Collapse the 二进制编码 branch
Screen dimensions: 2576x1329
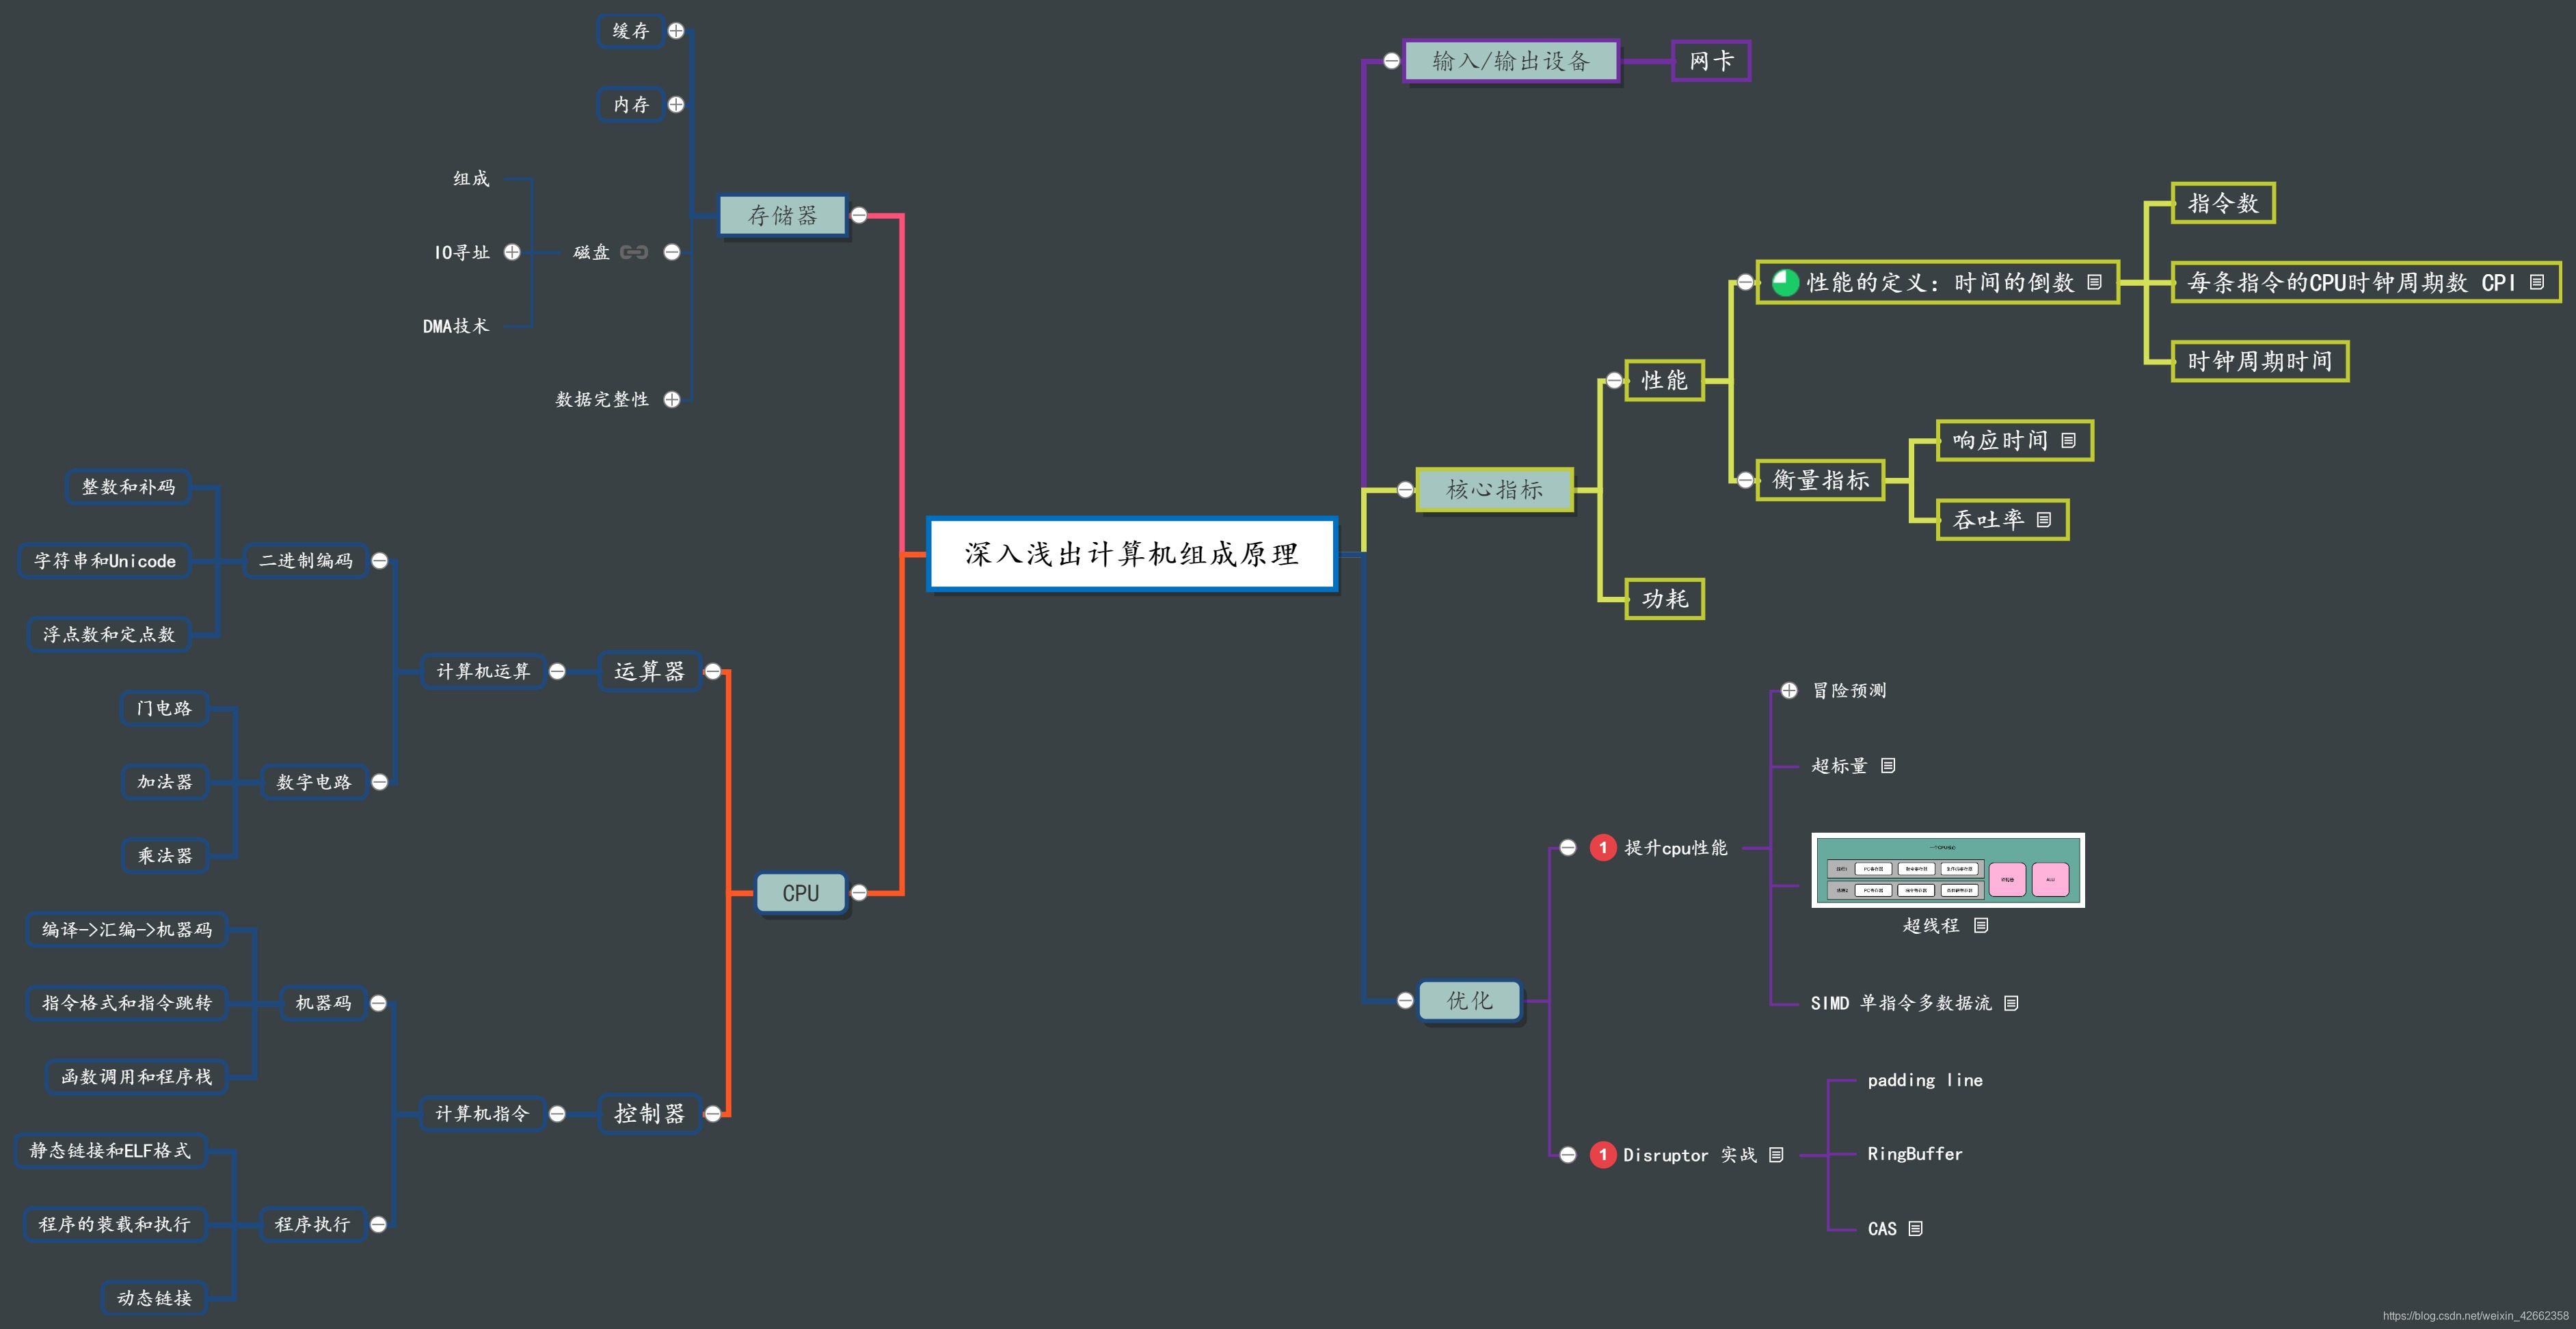pyautogui.click(x=380, y=561)
